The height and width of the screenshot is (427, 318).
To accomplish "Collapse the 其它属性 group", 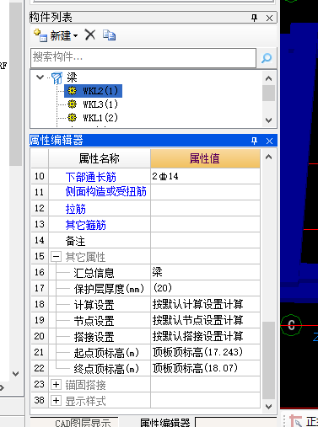I will point(56,256).
